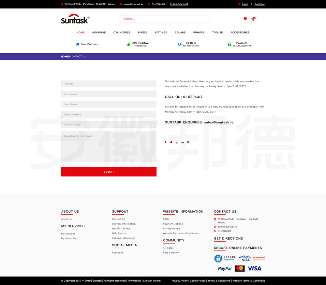Click the sales@suntask.ie enquiries email link
This screenshot has width=326, height=285.
[219, 122]
